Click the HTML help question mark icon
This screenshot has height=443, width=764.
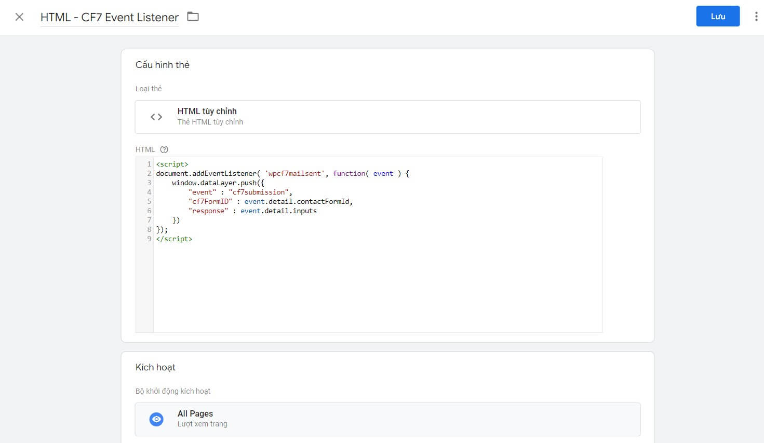(164, 149)
